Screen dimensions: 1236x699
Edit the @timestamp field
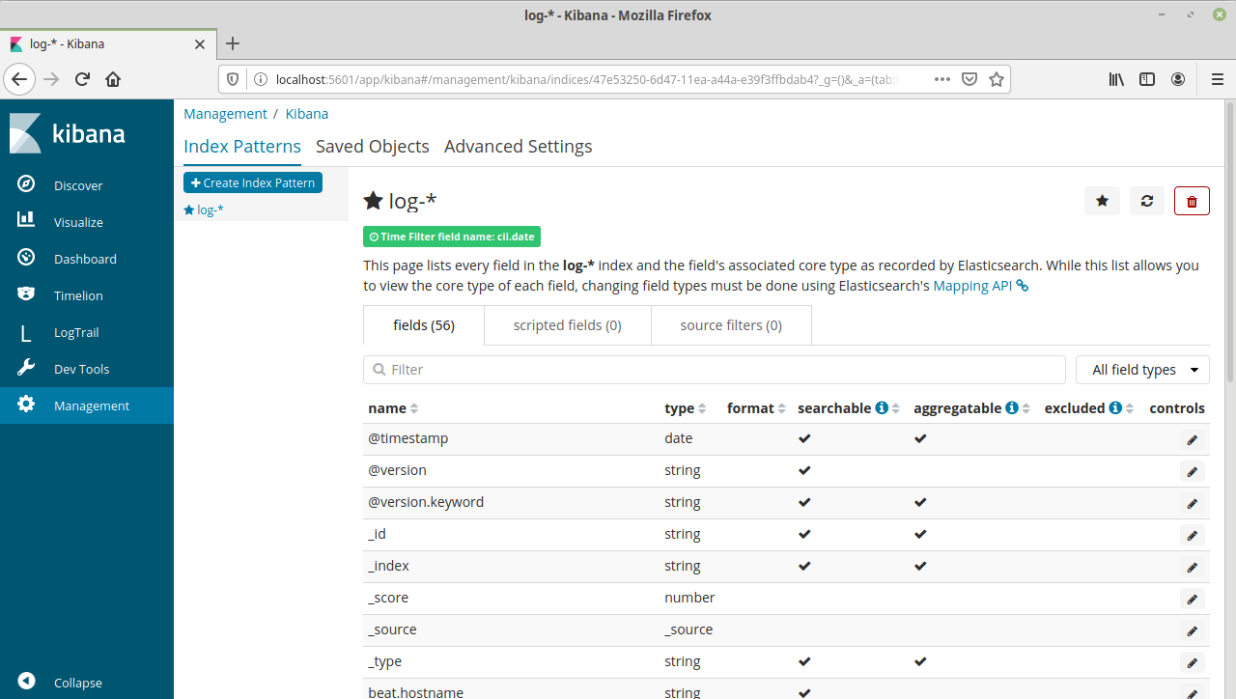1191,439
